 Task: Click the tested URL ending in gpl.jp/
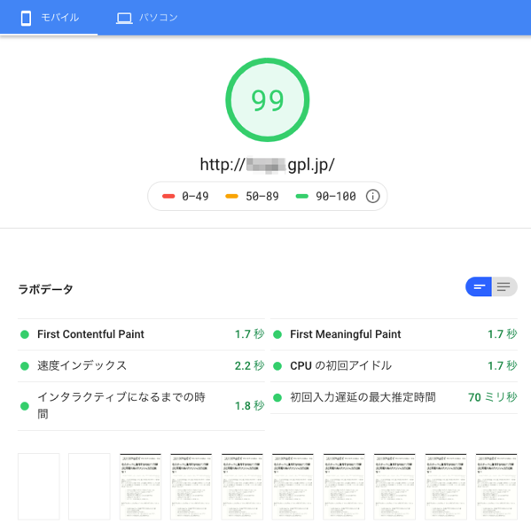268,165
